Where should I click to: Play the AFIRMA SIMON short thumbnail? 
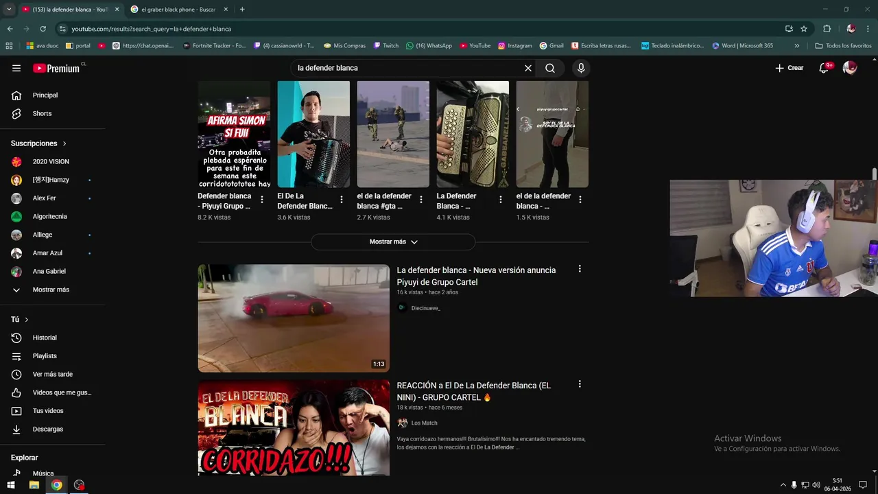234,134
